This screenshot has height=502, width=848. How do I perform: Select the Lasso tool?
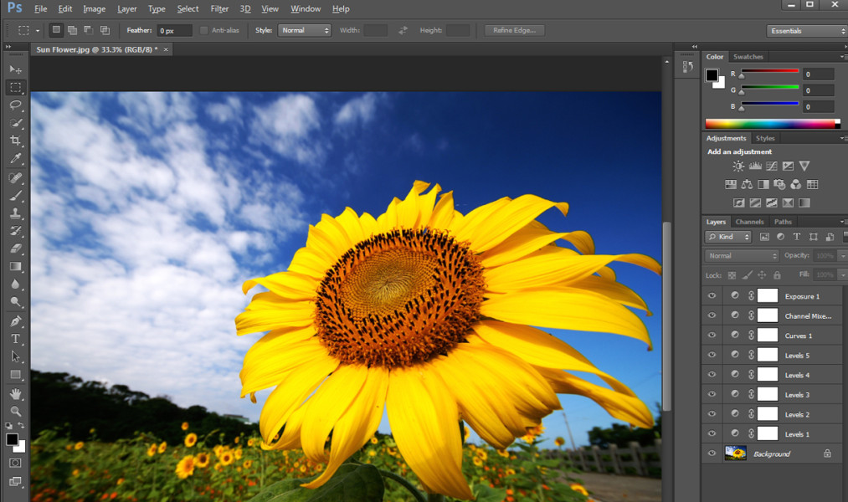pyautogui.click(x=15, y=105)
